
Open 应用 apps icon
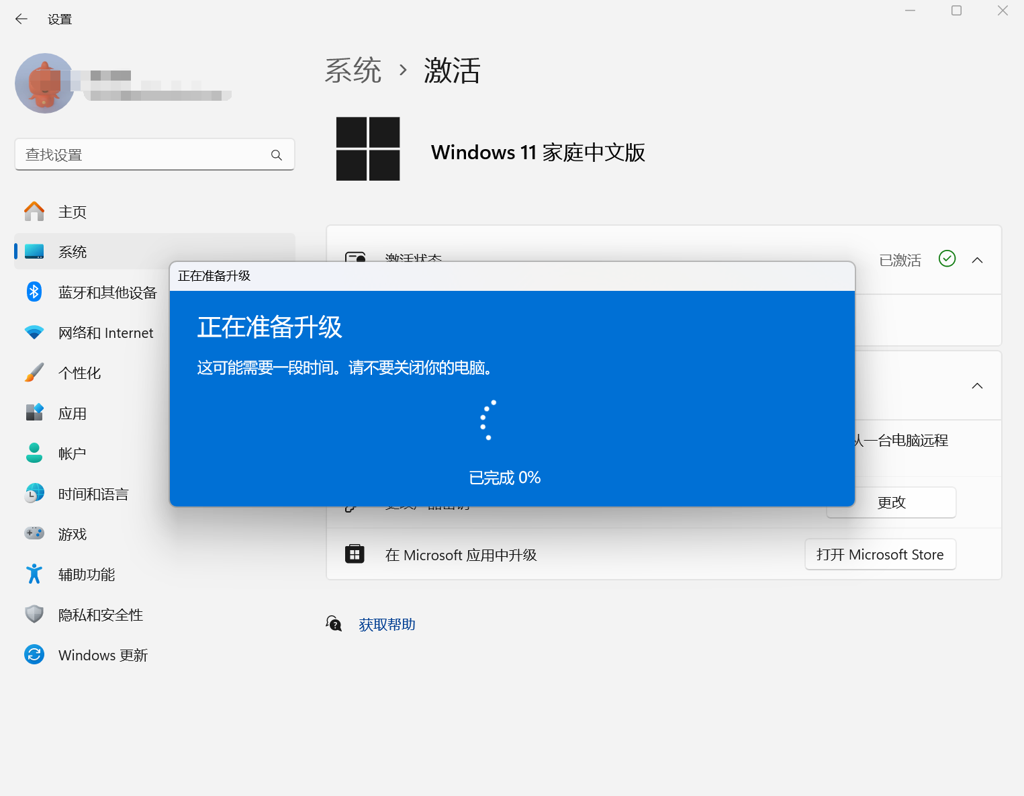[x=34, y=412]
